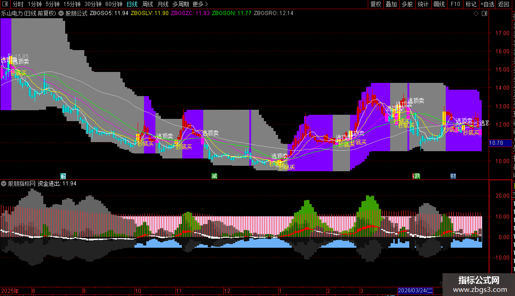
Task: Click the 跌 event marker below chart
Action: pyautogui.click(x=417, y=176)
